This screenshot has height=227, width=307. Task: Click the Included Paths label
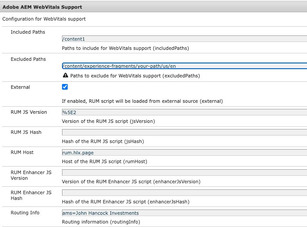click(28, 32)
